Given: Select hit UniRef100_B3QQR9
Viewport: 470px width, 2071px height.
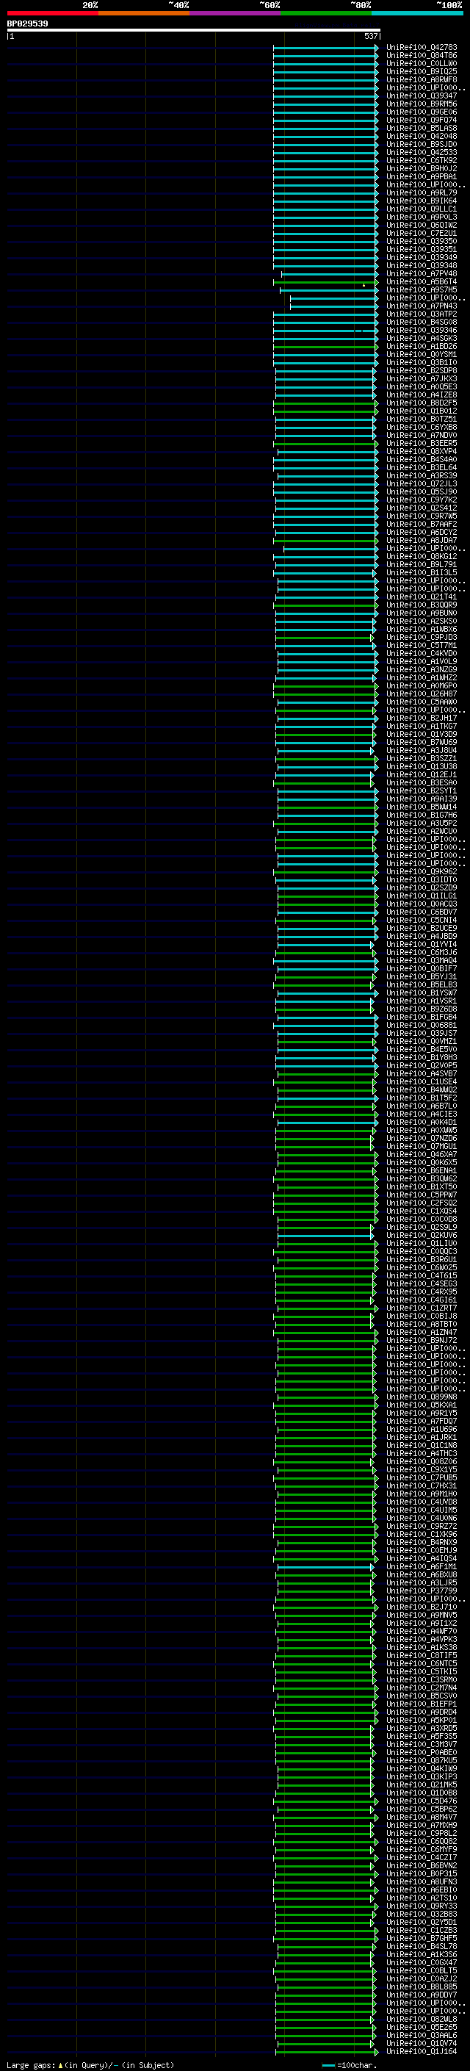Looking at the screenshot, I should [x=422, y=605].
